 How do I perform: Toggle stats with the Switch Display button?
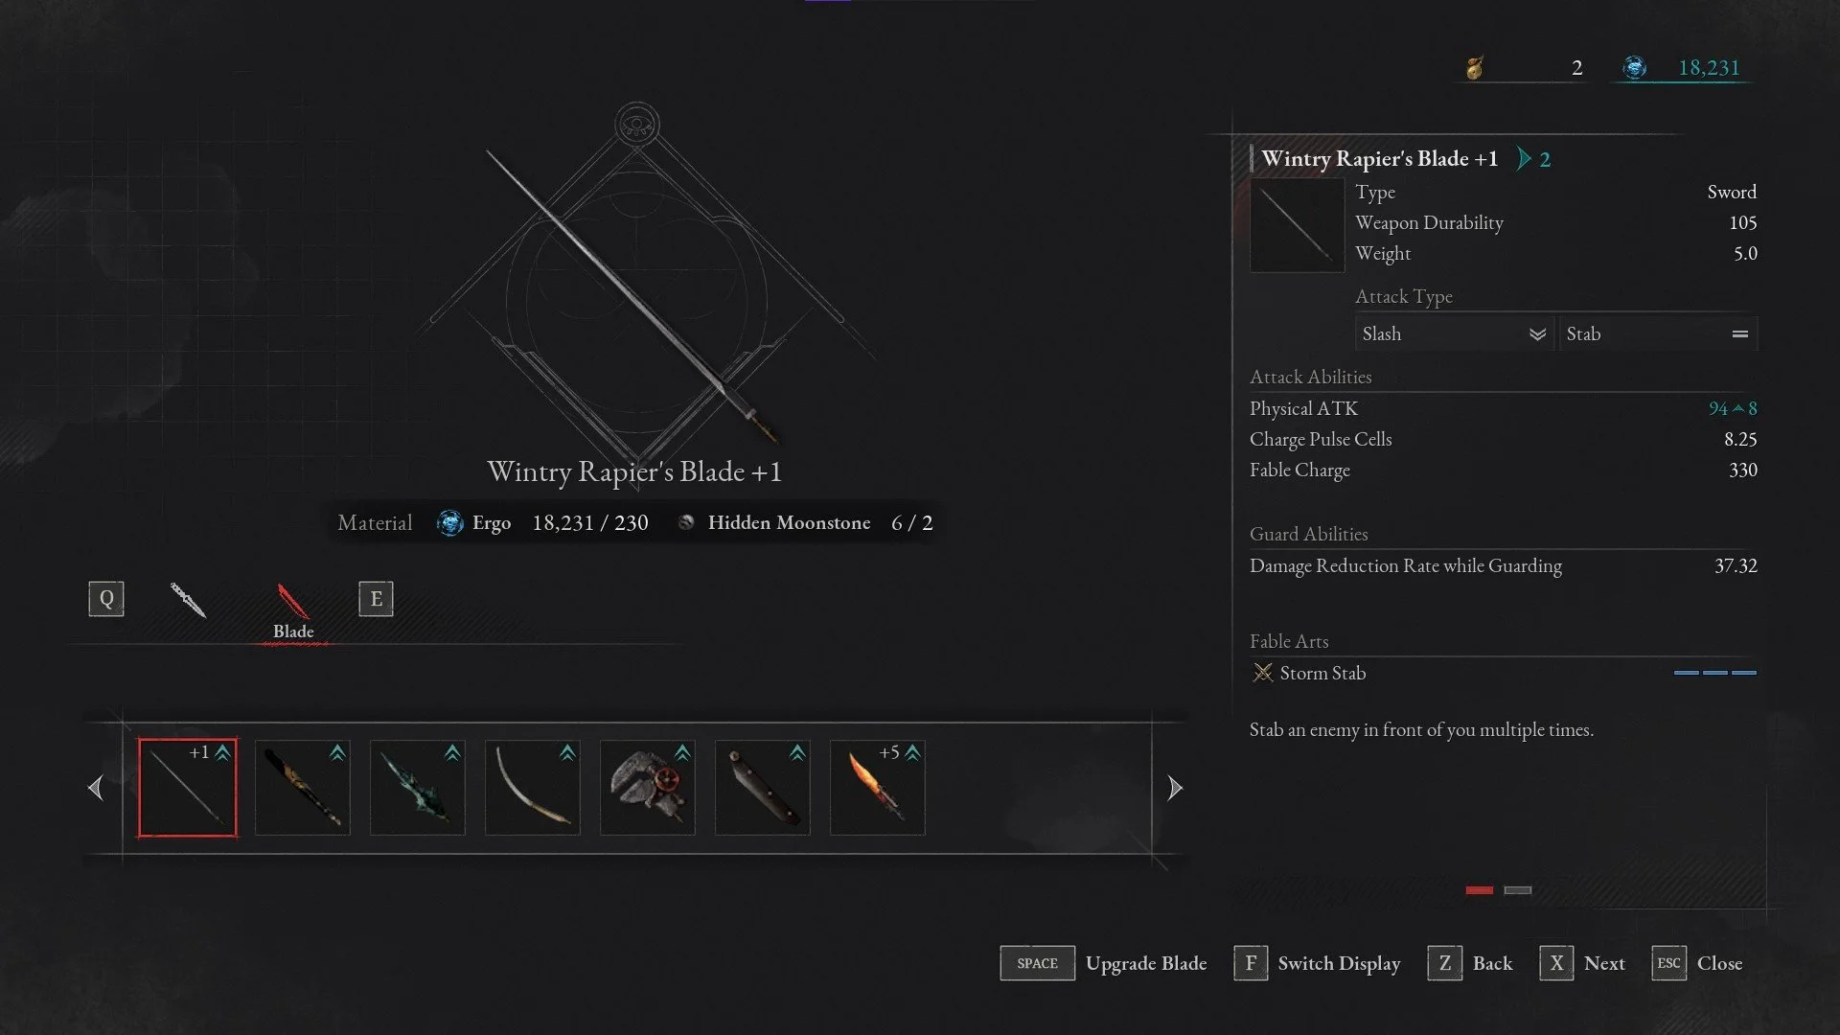point(1318,963)
